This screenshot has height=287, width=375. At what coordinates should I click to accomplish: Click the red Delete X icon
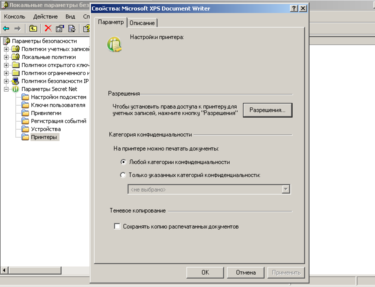(x=48, y=28)
